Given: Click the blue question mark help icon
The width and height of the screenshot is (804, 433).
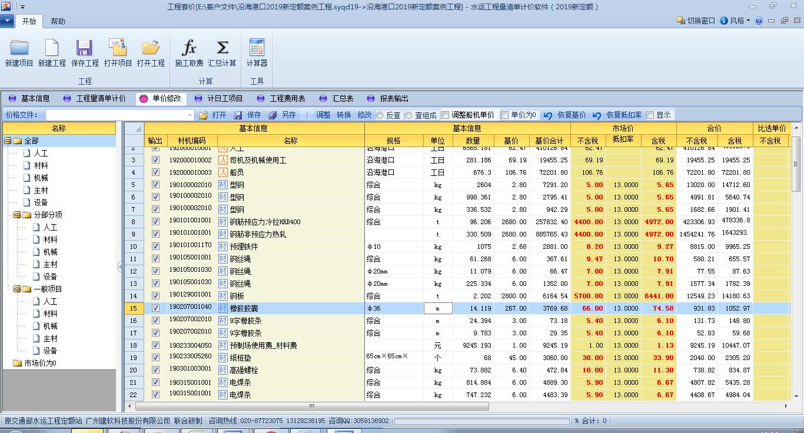Looking at the screenshot, I should coord(759,21).
